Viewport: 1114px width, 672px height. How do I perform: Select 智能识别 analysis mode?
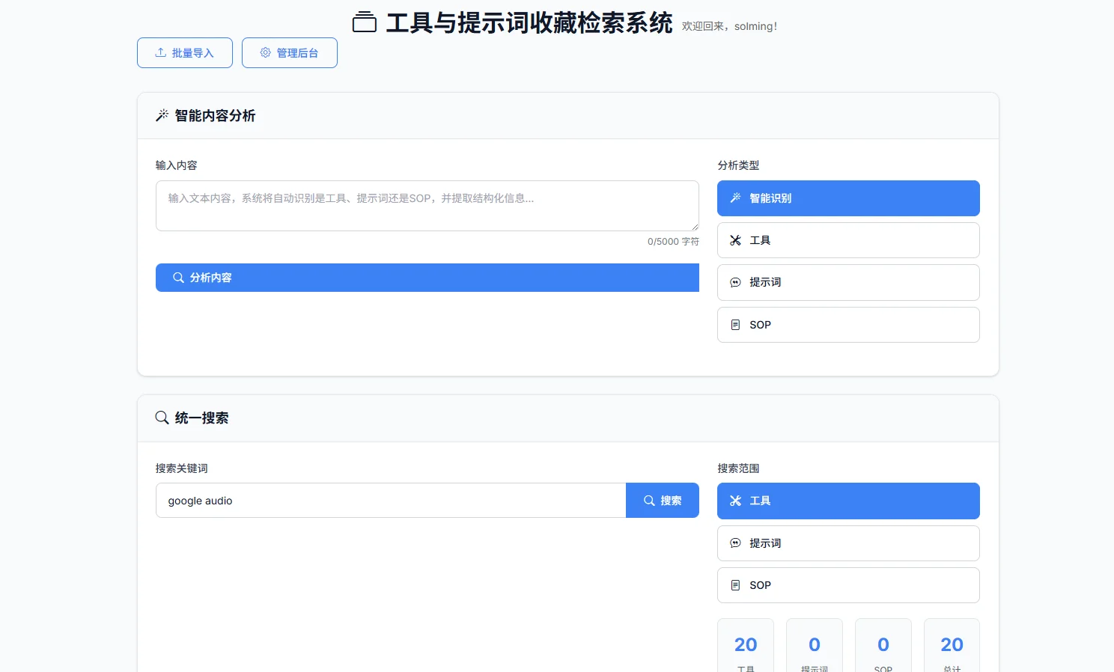[847, 198]
